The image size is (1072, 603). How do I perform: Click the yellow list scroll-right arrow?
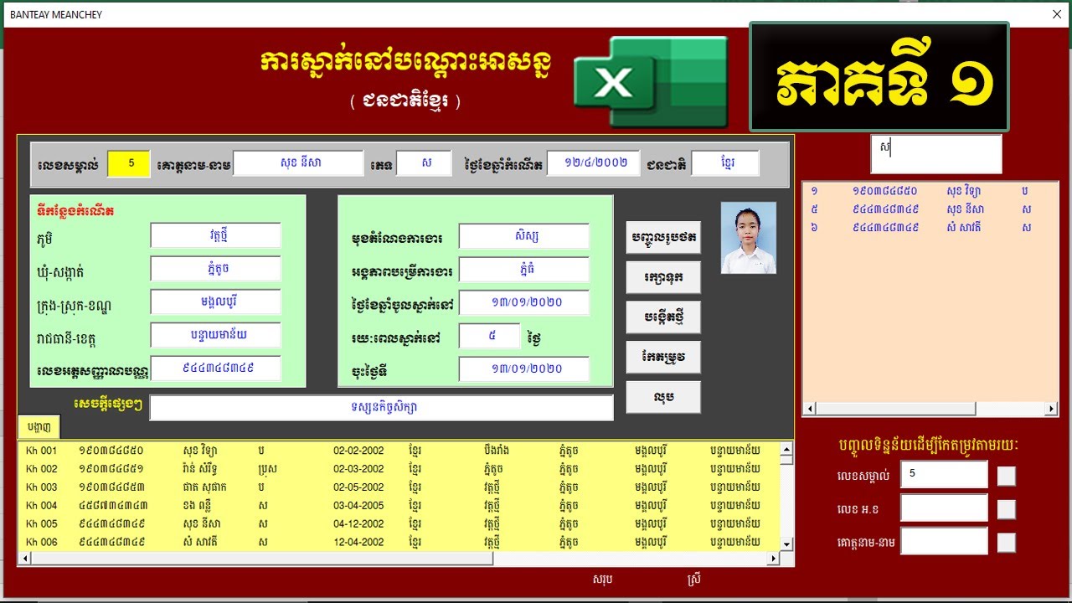[773, 559]
